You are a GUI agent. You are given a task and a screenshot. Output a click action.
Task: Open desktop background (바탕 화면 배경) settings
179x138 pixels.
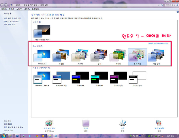pyautogui.click(x=49, y=126)
